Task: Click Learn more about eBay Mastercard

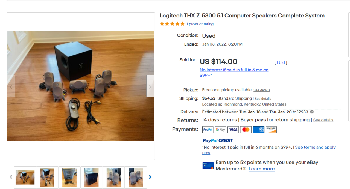Action: tap(262, 169)
